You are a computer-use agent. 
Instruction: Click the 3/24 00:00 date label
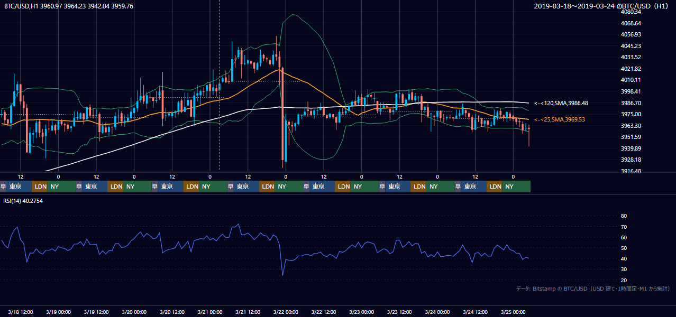coord(437,312)
